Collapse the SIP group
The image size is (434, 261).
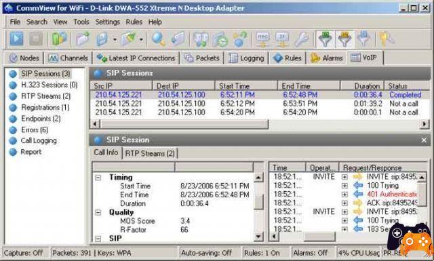(x=98, y=239)
